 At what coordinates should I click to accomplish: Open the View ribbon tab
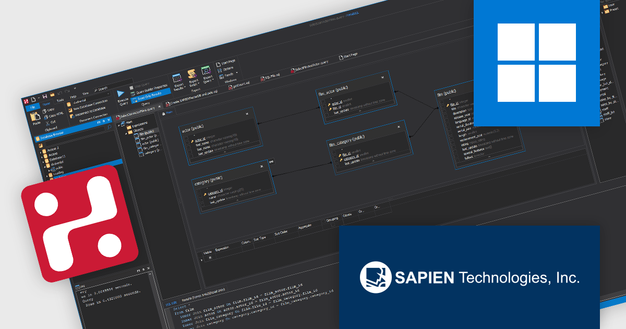click(x=86, y=93)
